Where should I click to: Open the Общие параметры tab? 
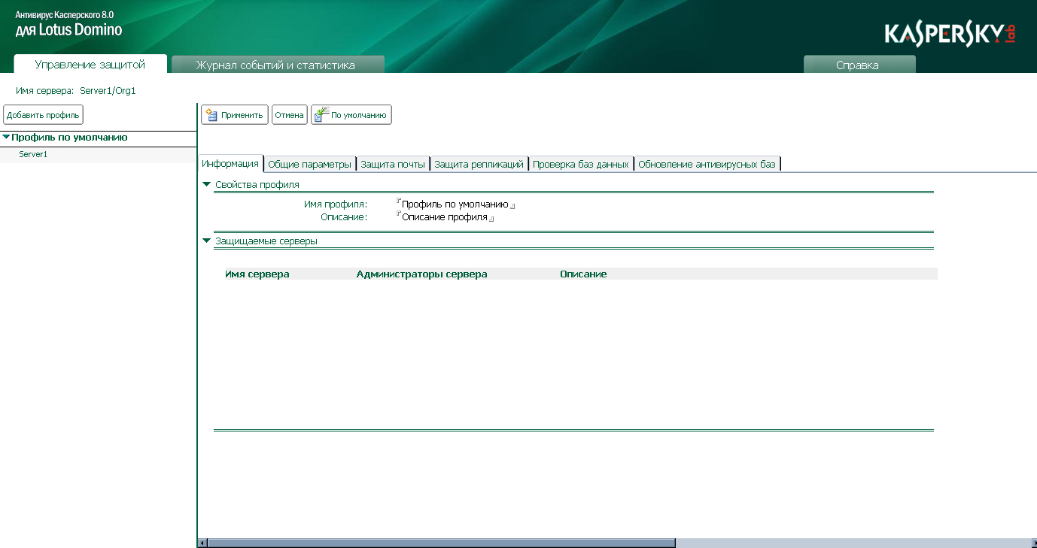pyautogui.click(x=309, y=165)
